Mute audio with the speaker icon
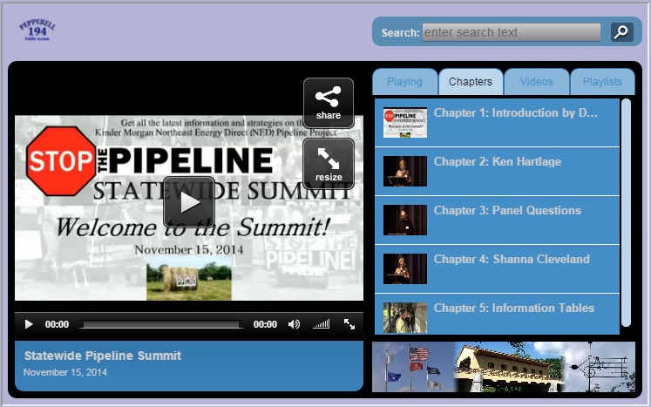Screen dimensions: 651x407 tap(294, 324)
